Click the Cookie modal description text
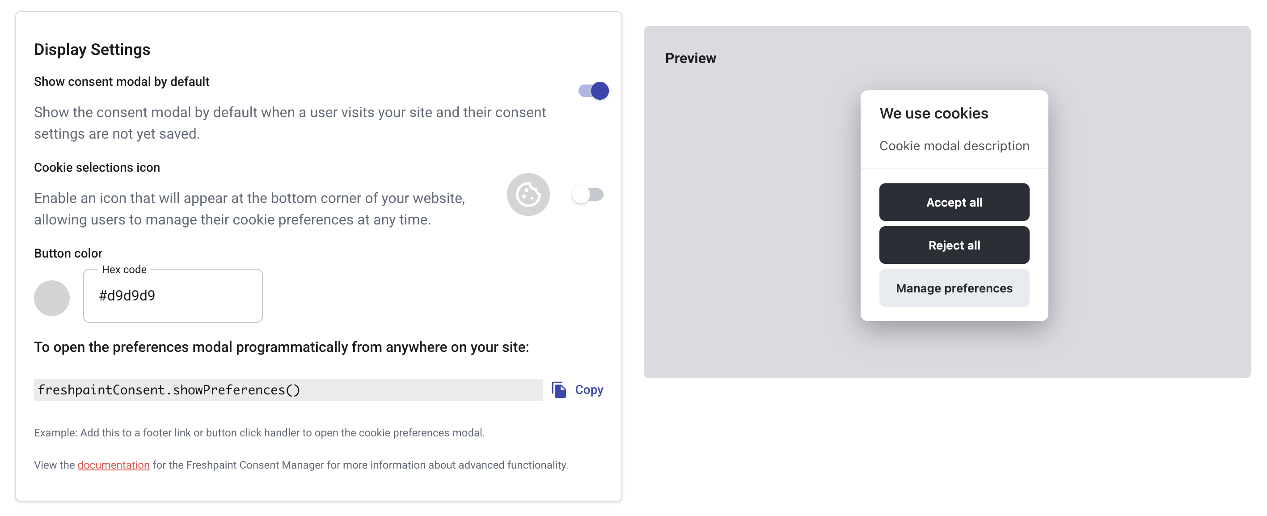 tap(954, 146)
